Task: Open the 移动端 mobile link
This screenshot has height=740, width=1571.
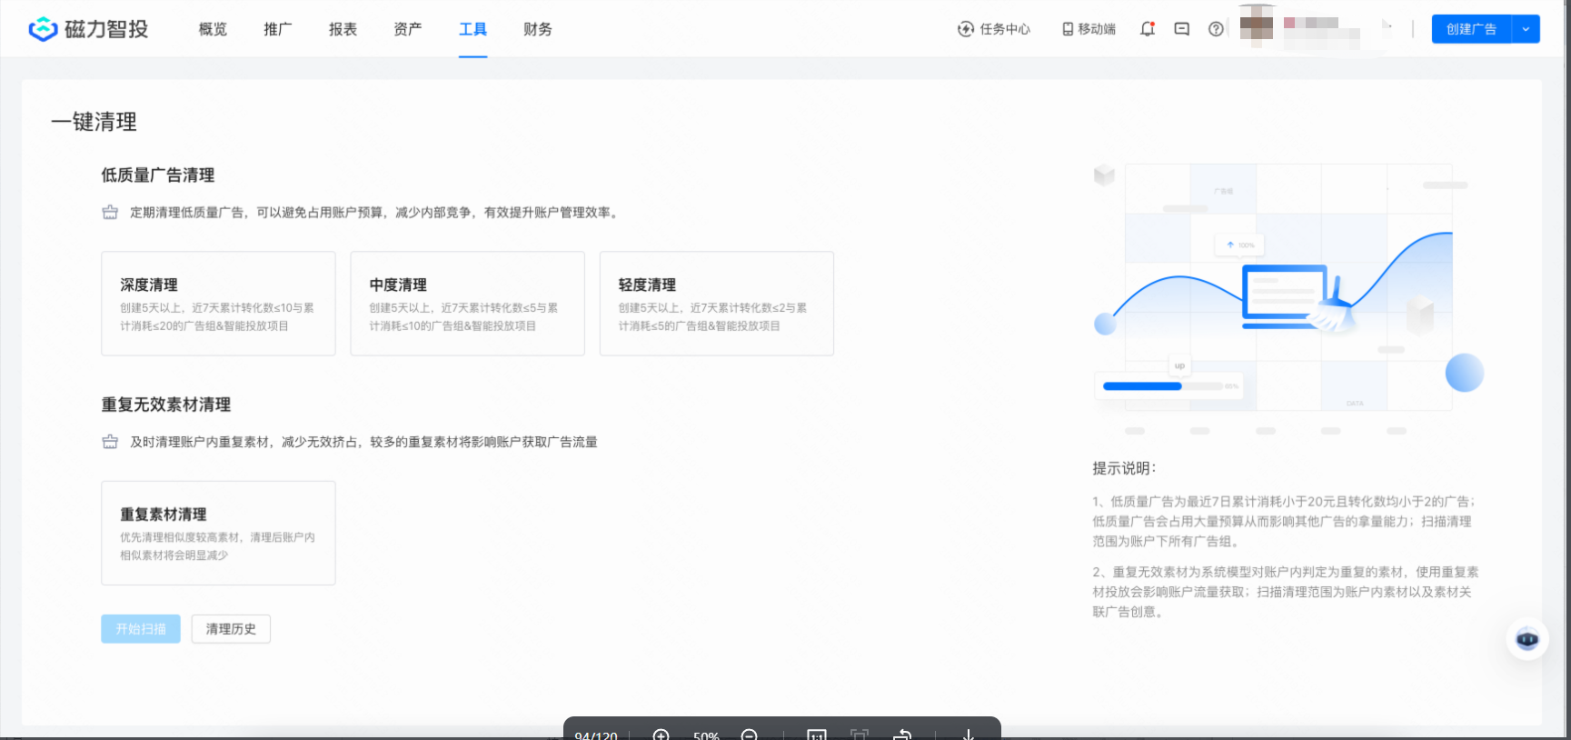Action: pos(1089,29)
